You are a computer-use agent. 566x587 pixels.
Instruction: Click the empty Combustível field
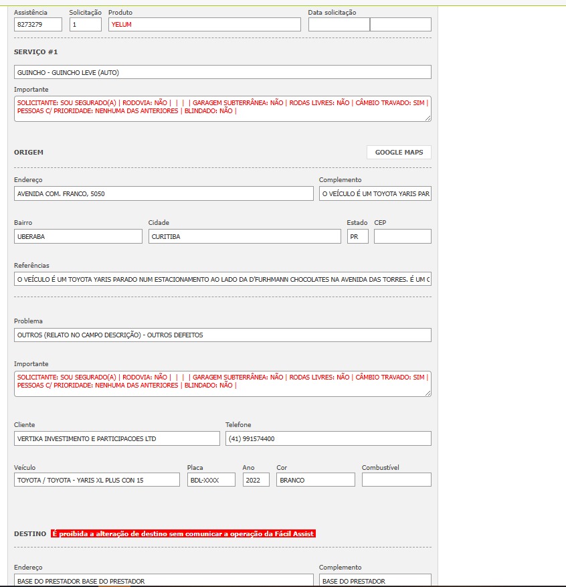[397, 480]
